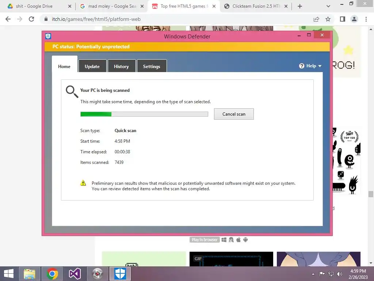Close the Top free HTML5 games tab
Screen dimensions: 374x281
click(x=214, y=7)
